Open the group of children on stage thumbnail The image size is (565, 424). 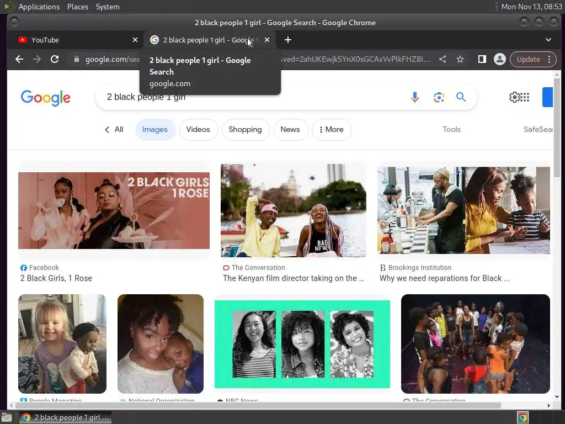[476, 344]
